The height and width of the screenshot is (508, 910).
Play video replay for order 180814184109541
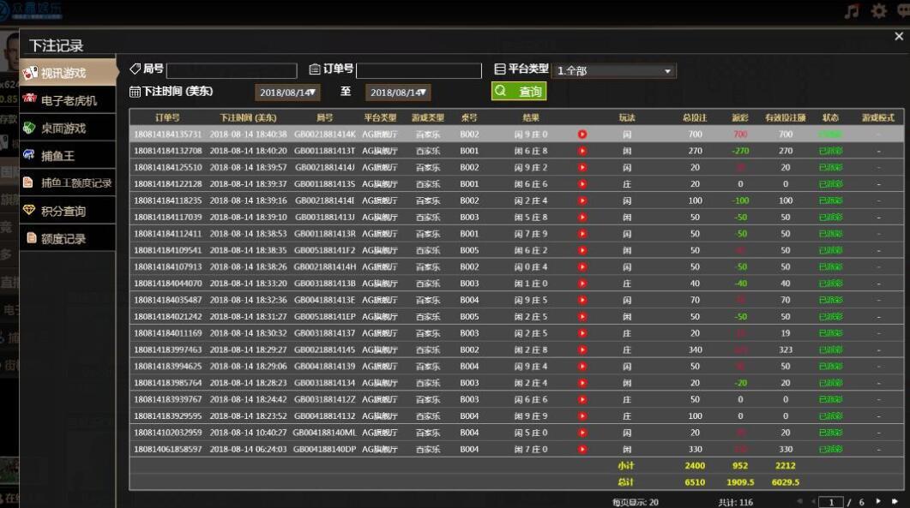tap(582, 250)
